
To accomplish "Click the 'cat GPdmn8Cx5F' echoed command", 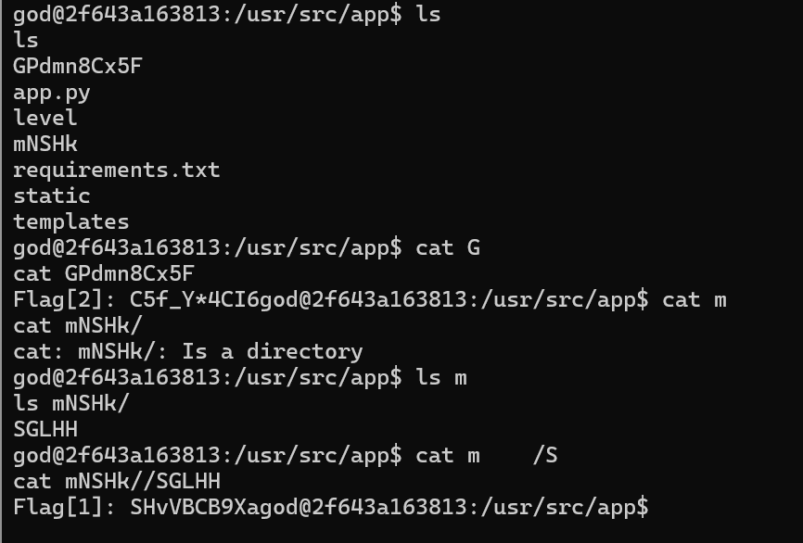I will pos(104,273).
